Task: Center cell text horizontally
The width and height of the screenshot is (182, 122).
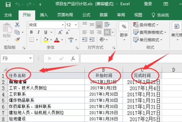Action: (x=92, y=32)
